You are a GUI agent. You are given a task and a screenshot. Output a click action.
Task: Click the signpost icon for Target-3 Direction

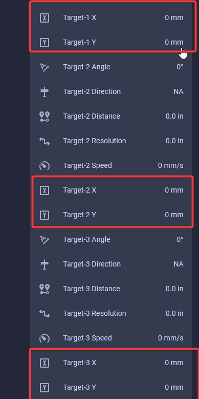45,264
